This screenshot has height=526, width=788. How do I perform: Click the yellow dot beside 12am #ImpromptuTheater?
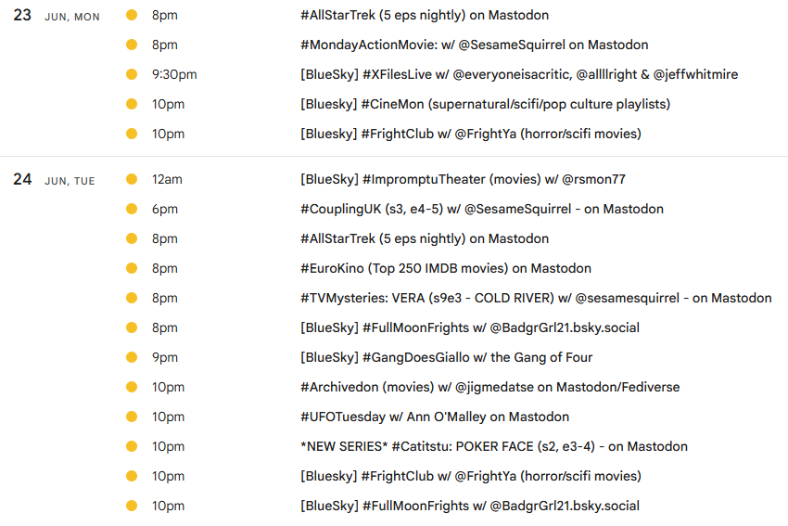(132, 179)
